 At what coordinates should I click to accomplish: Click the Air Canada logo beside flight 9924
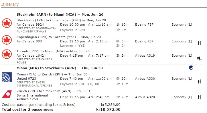(x=7, y=23)
